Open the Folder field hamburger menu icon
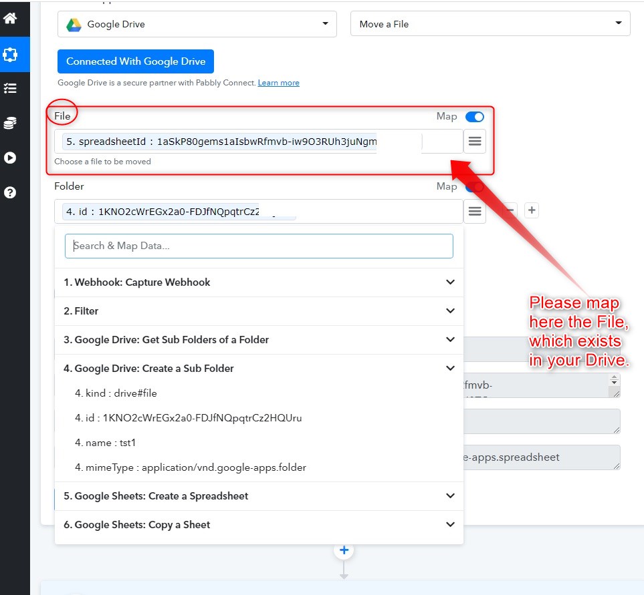 tap(475, 211)
